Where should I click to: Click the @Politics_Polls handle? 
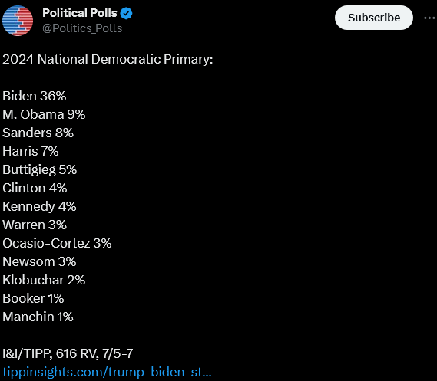click(82, 28)
